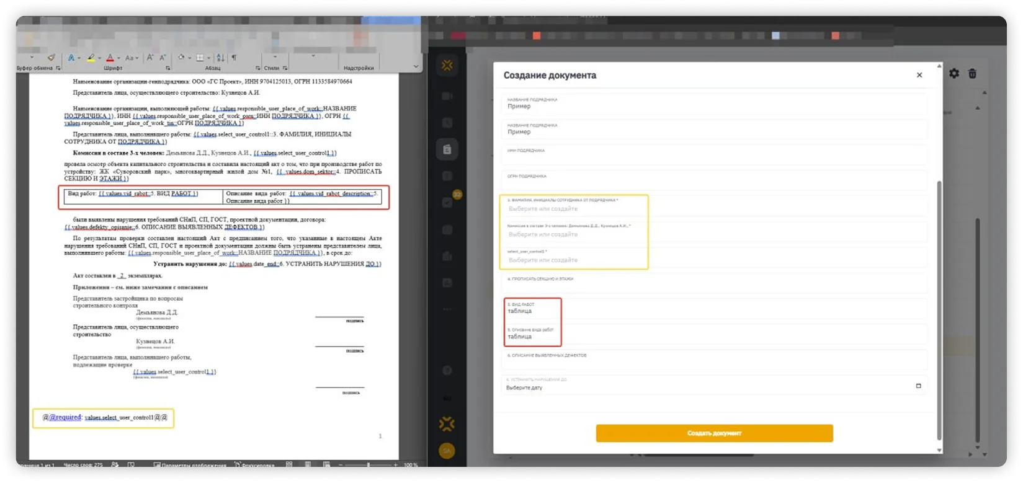1023x483 pixels.
Task: Click the 'Создать документ' button
Action: (714, 433)
